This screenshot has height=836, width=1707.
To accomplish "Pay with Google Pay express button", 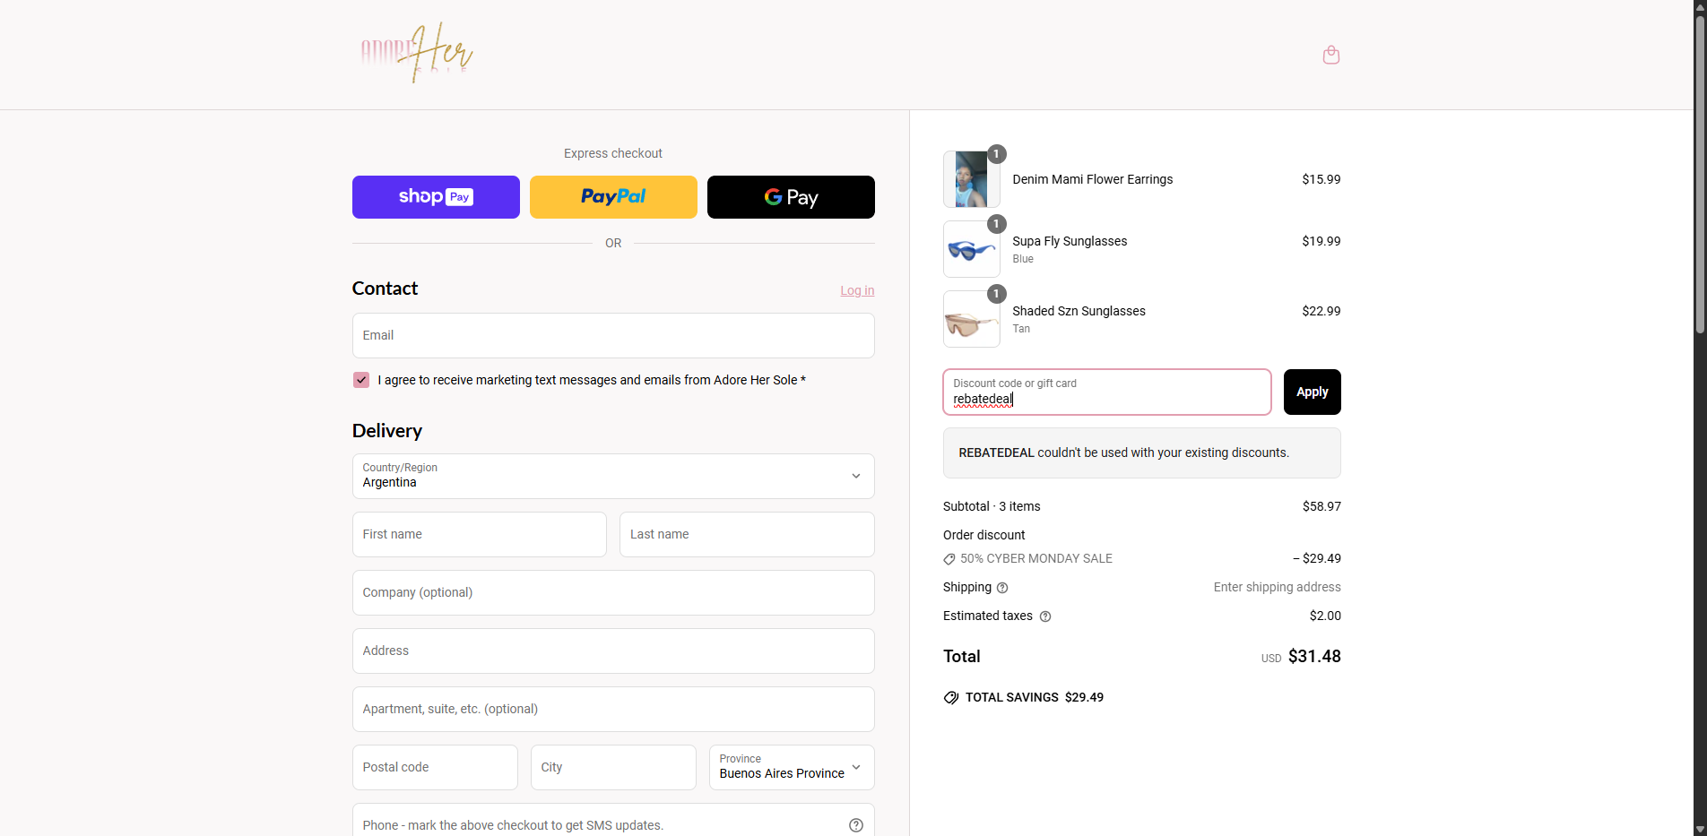I will pyautogui.click(x=791, y=197).
